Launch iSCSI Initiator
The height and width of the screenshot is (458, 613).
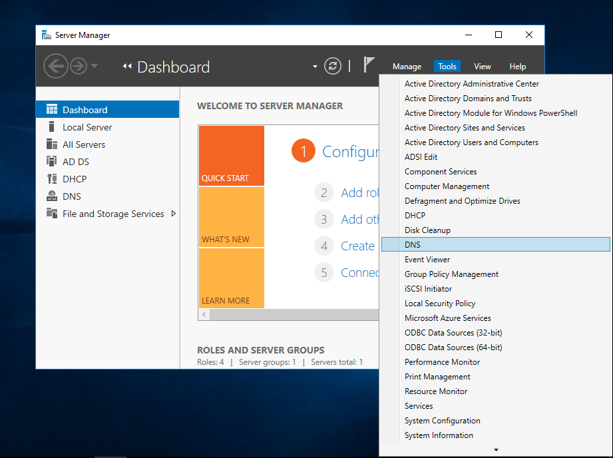click(495, 289)
